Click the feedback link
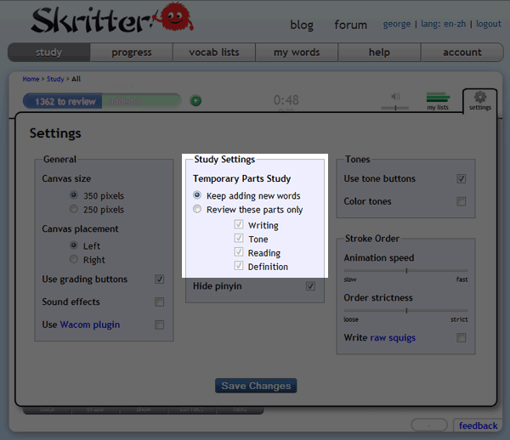The image size is (510, 440). [478, 426]
